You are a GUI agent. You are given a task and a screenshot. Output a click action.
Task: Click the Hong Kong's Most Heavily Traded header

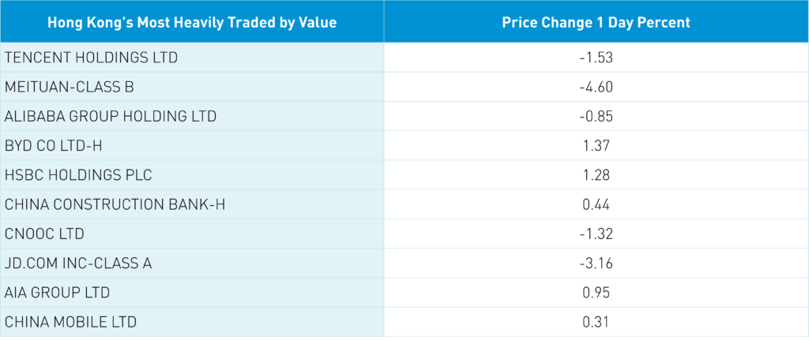(192, 23)
